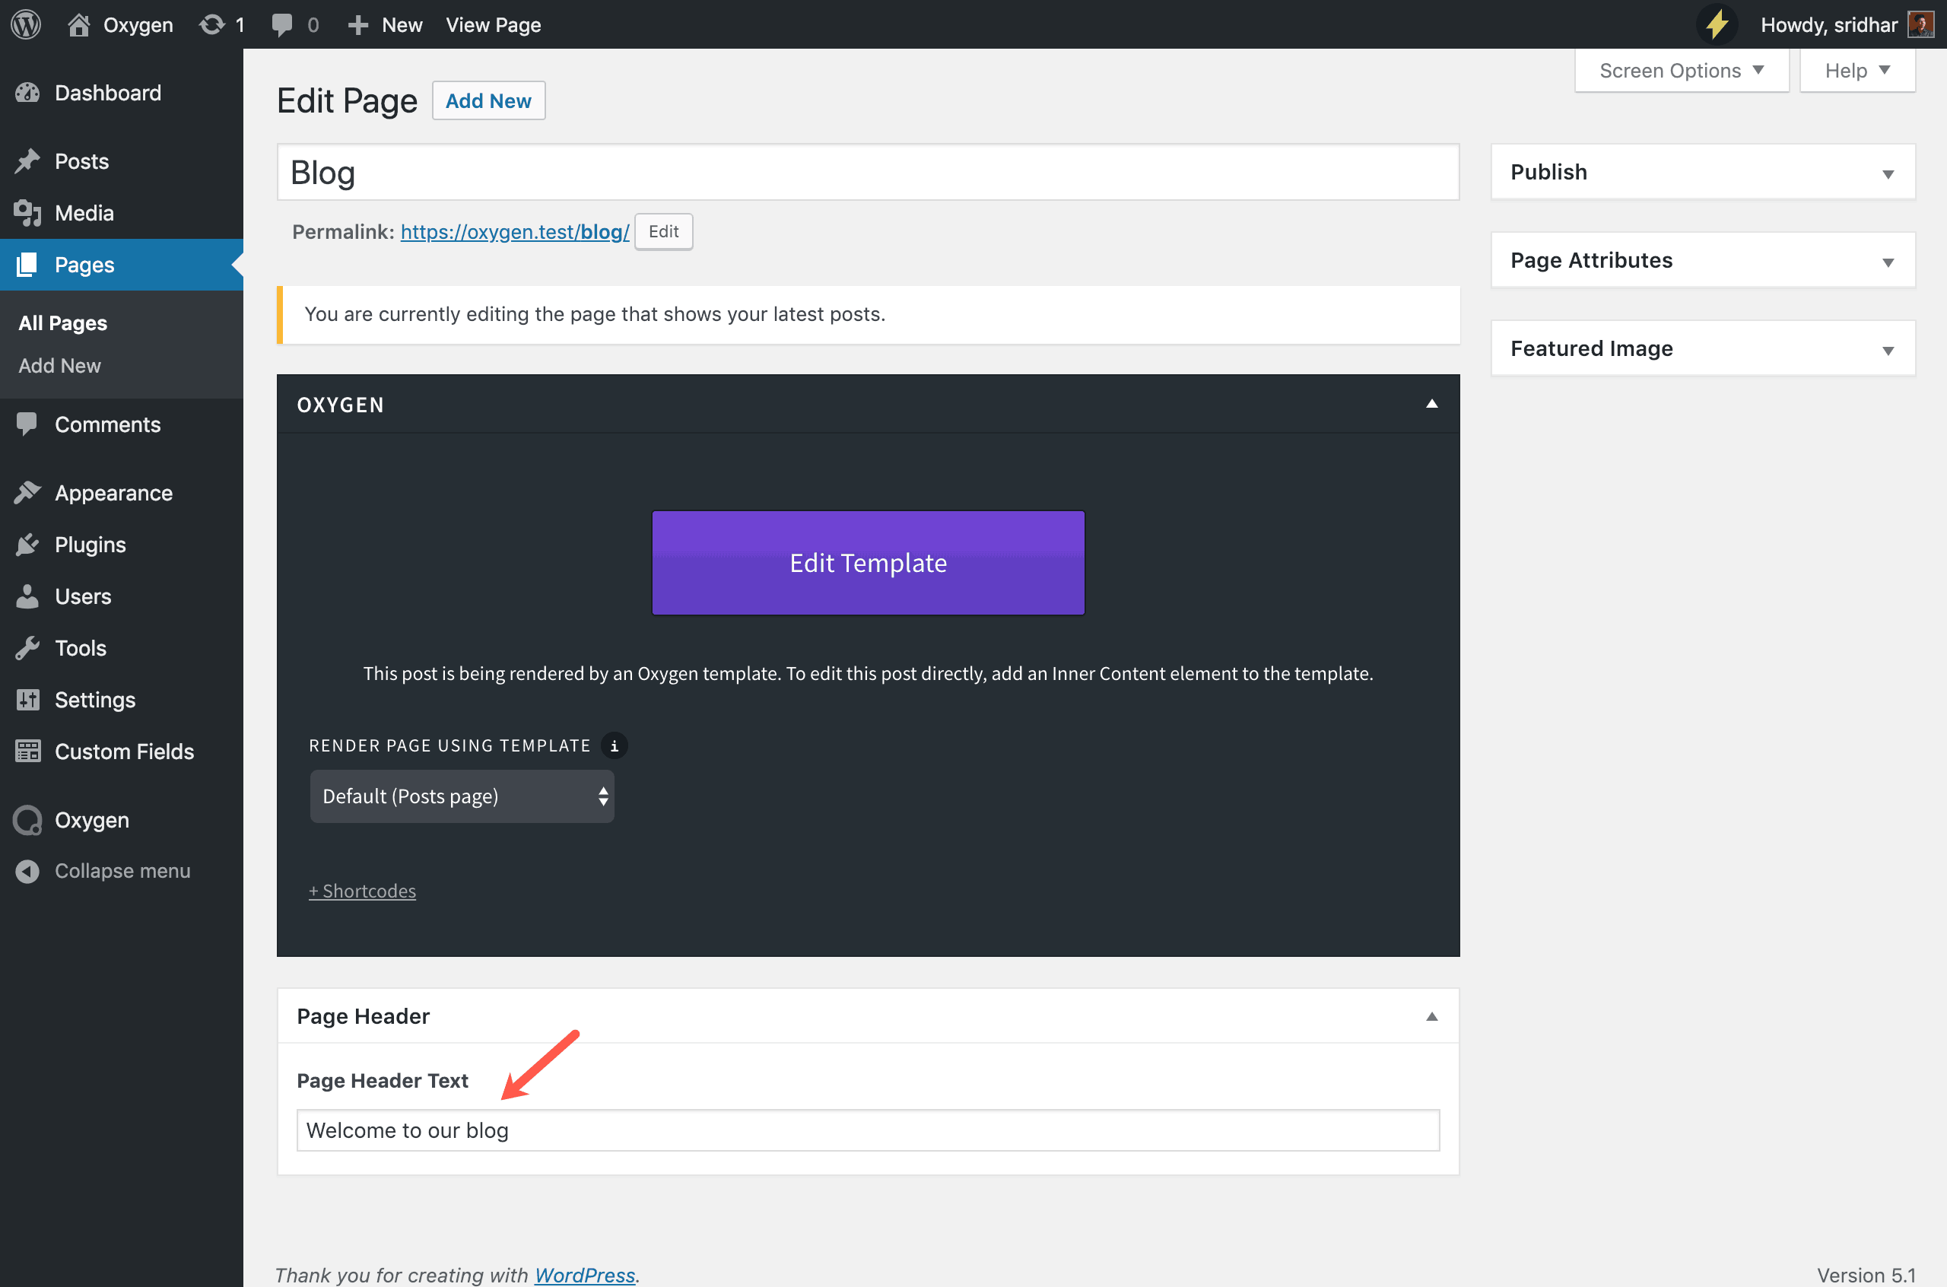Click the Page Header Text input field

click(867, 1130)
